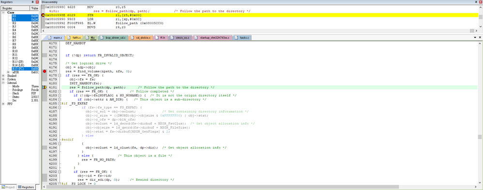Click line number 4173 in the gutter
This screenshot has height=190, width=483.
click(53, 55)
